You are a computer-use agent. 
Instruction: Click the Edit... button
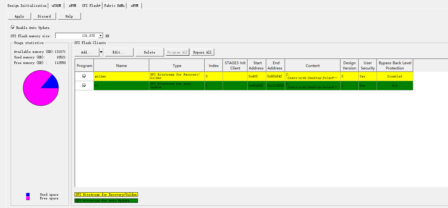pyautogui.click(x=119, y=52)
